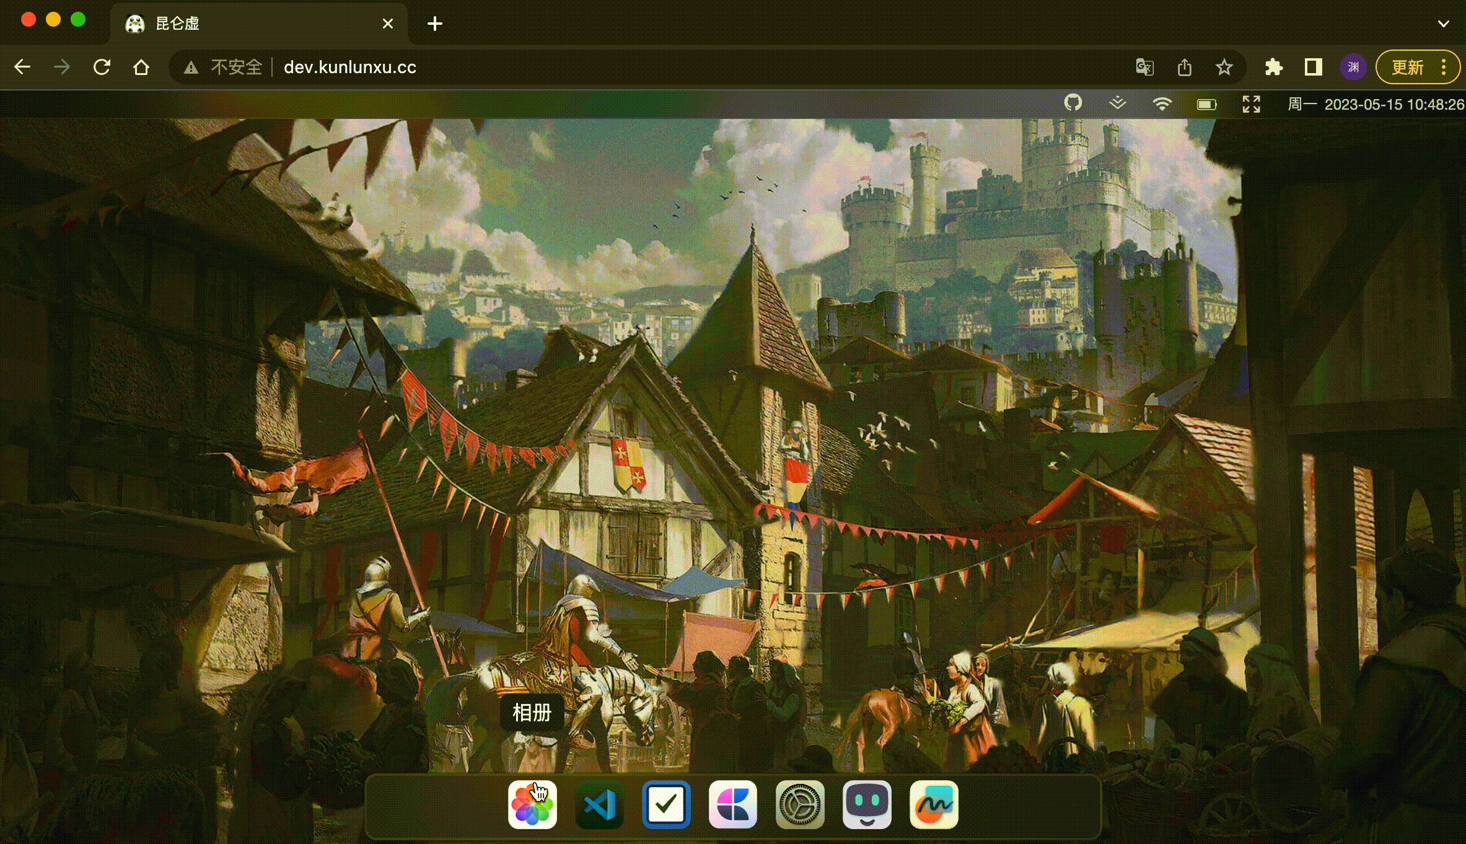
Task: Click the GitHub icon in status bar
Action: pos(1073,103)
